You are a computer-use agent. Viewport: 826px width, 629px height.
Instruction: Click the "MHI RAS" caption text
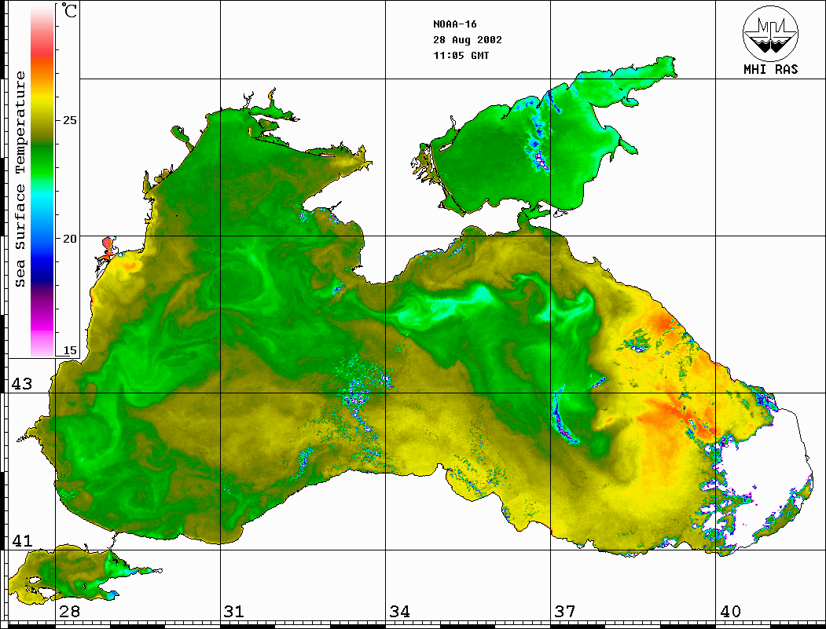click(771, 69)
